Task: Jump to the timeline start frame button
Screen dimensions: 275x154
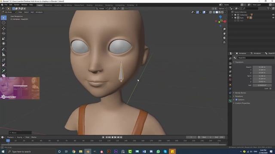Action: click(x=107, y=137)
